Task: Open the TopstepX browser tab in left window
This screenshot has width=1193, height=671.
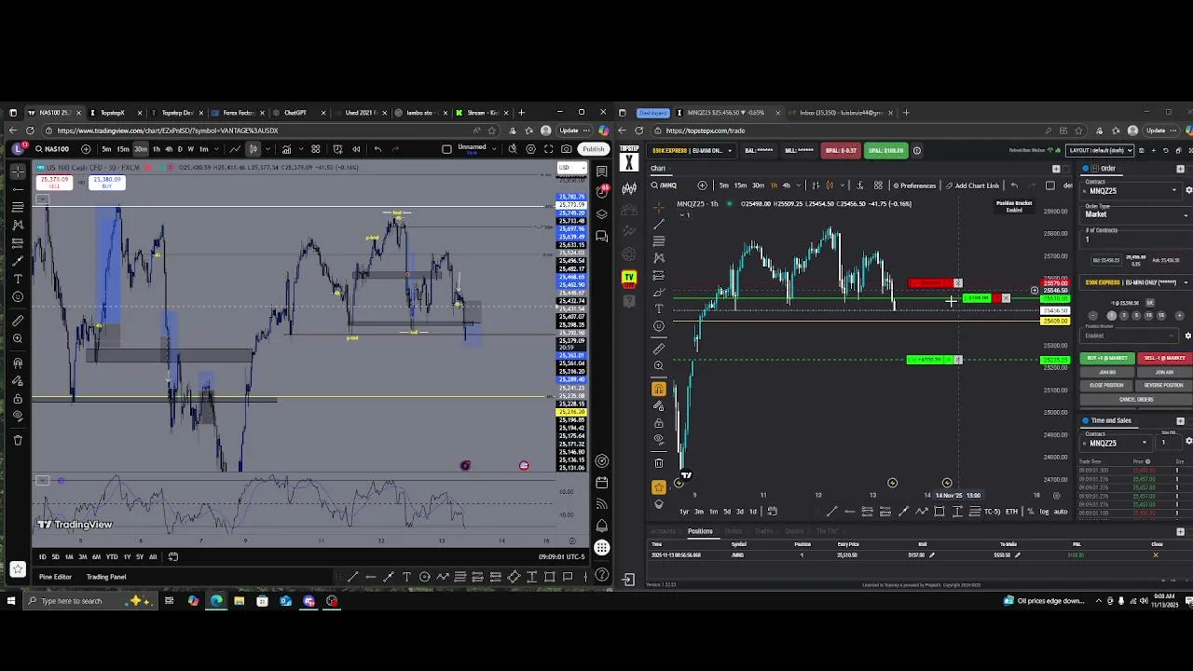Action: point(113,113)
